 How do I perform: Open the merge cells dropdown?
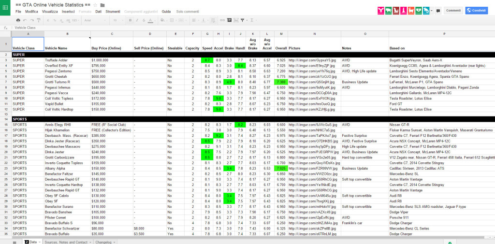[x=182, y=20]
